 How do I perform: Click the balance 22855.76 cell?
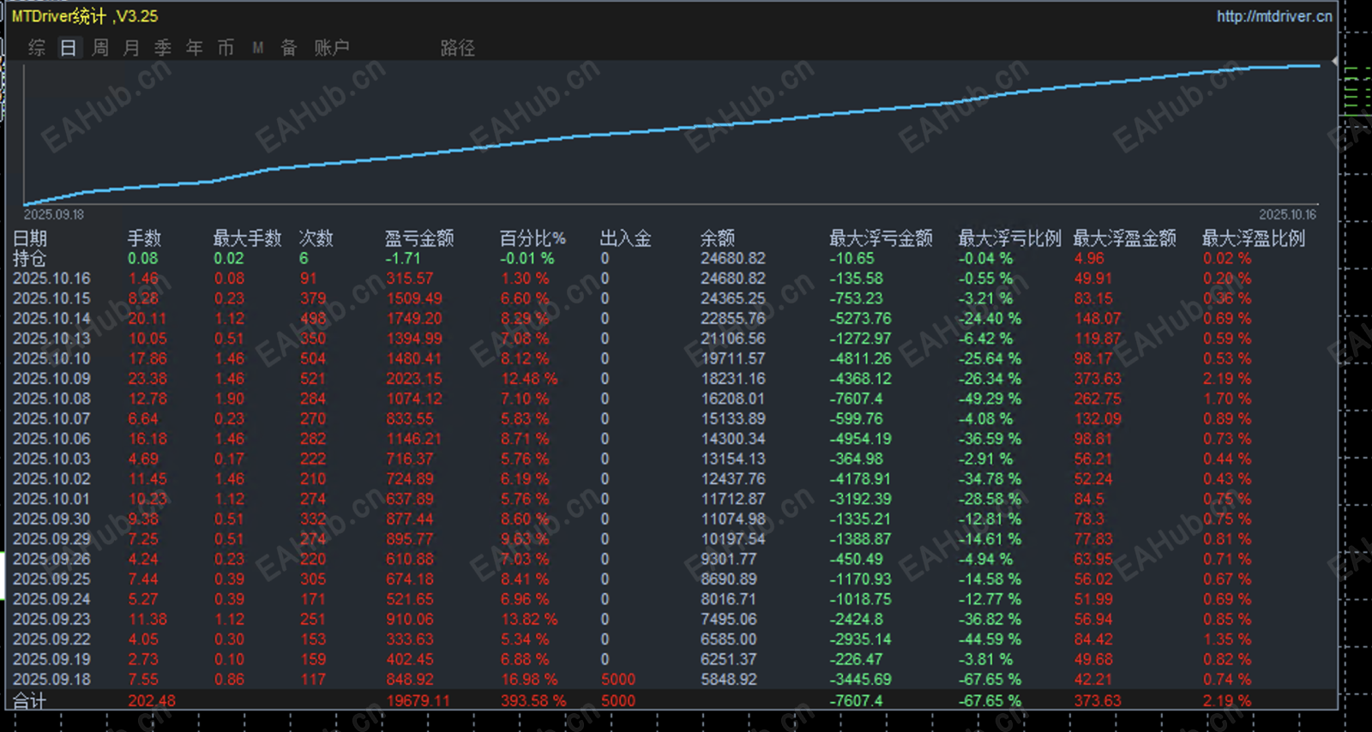[x=733, y=319]
